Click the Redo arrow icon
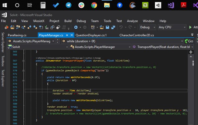 [130, 27]
